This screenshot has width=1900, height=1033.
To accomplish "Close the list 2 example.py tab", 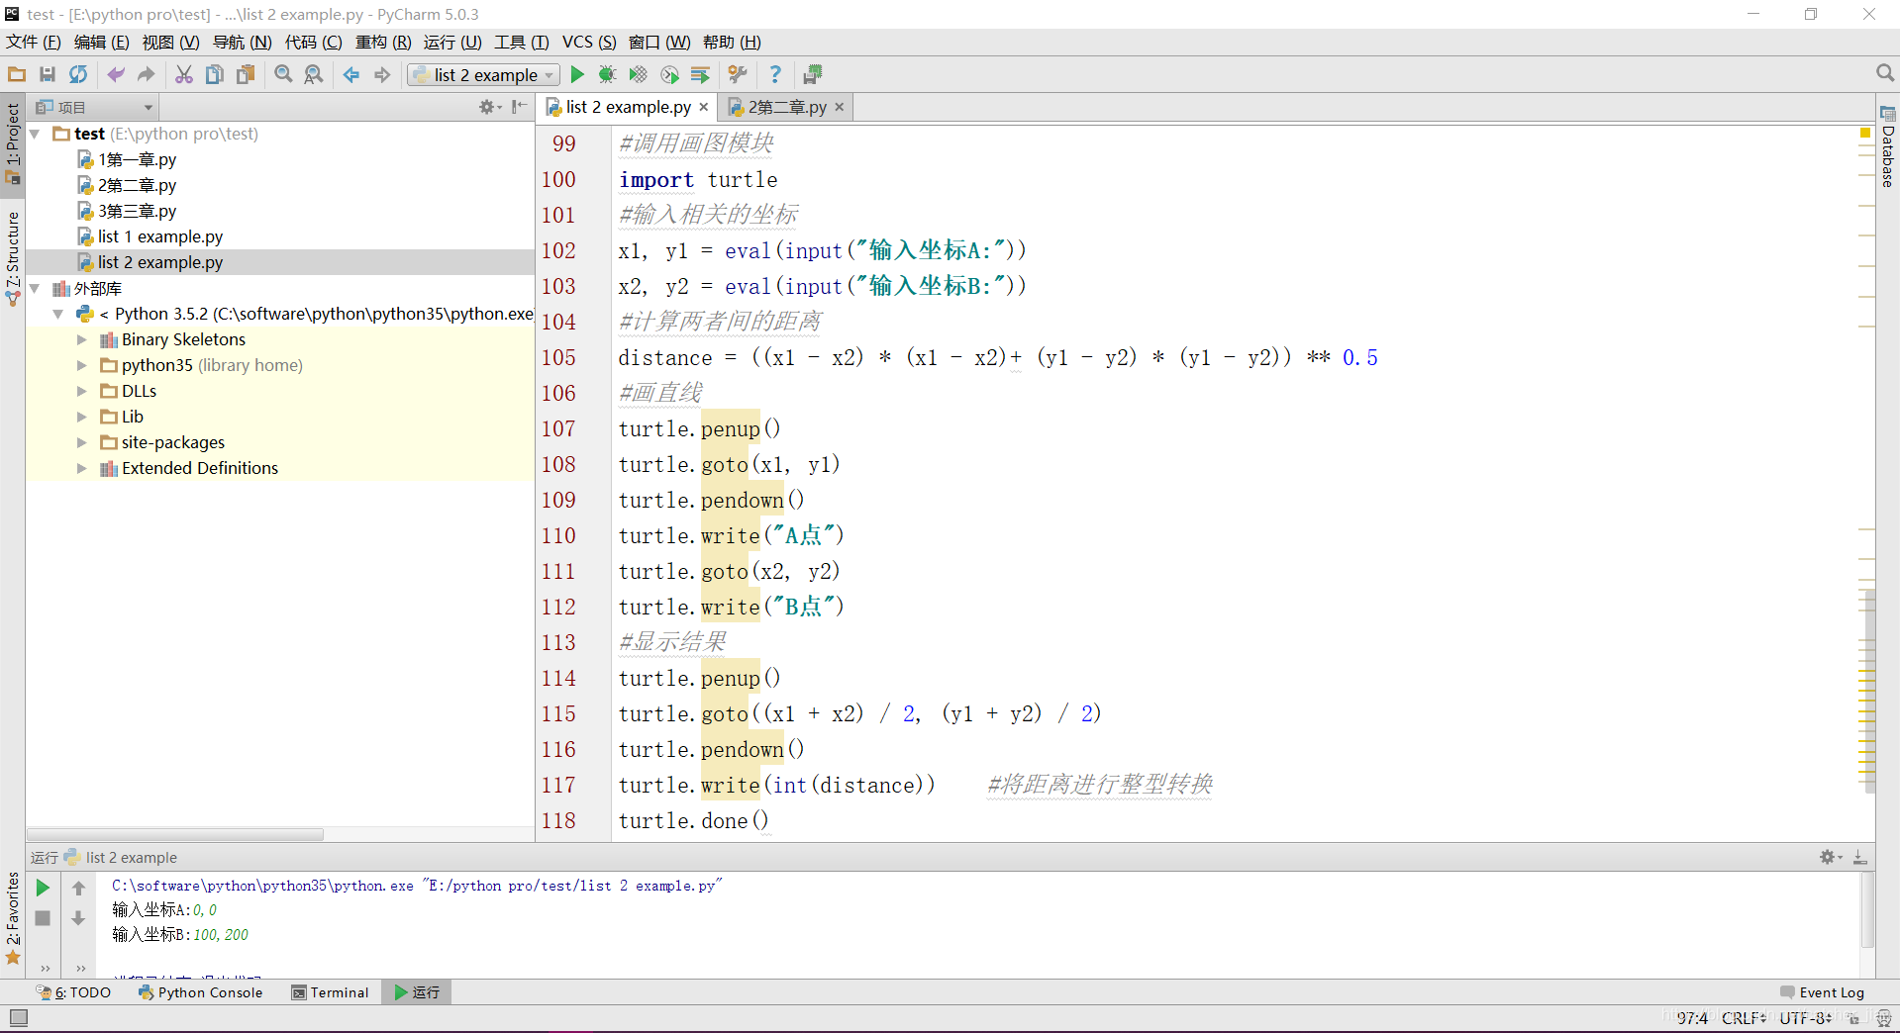I will click(704, 107).
